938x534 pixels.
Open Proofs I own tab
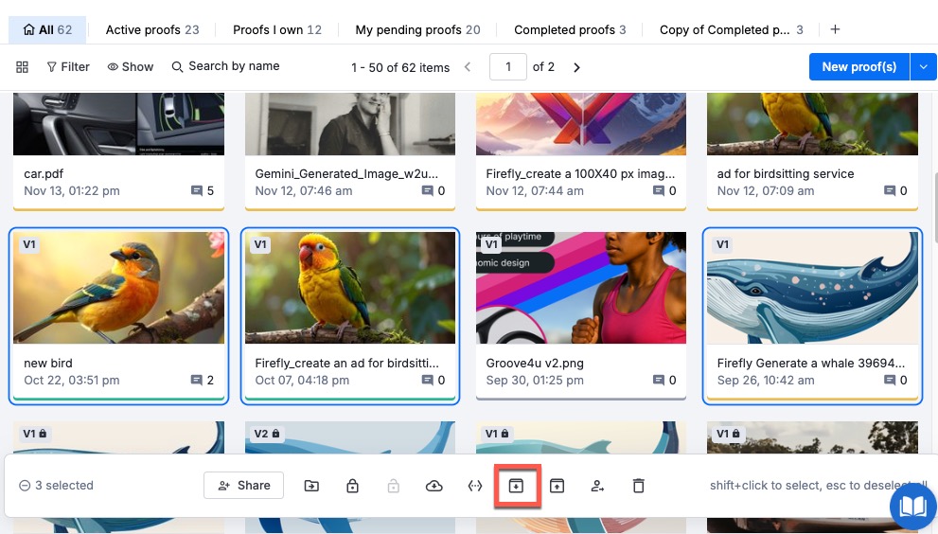click(277, 30)
